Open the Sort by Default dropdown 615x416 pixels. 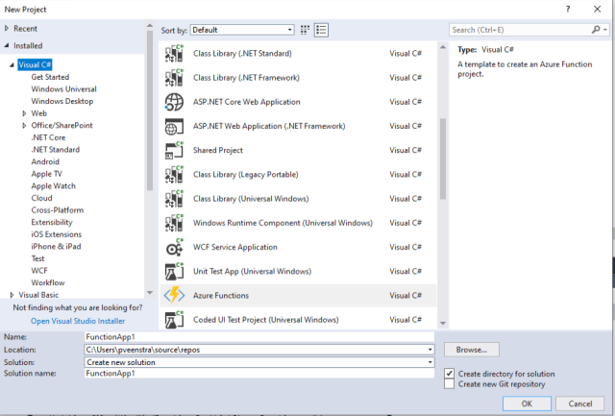242,30
